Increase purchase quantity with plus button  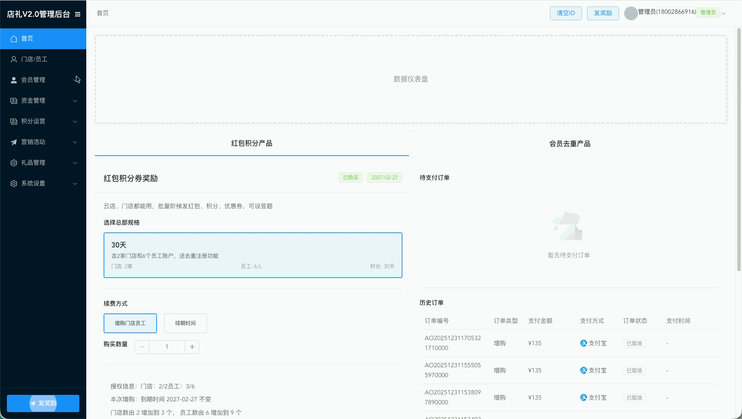[192, 347]
